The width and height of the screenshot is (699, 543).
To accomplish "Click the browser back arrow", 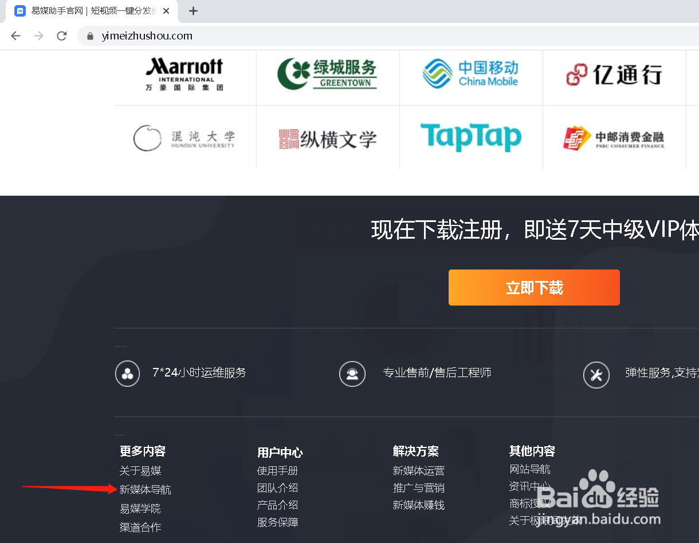I will (15, 36).
